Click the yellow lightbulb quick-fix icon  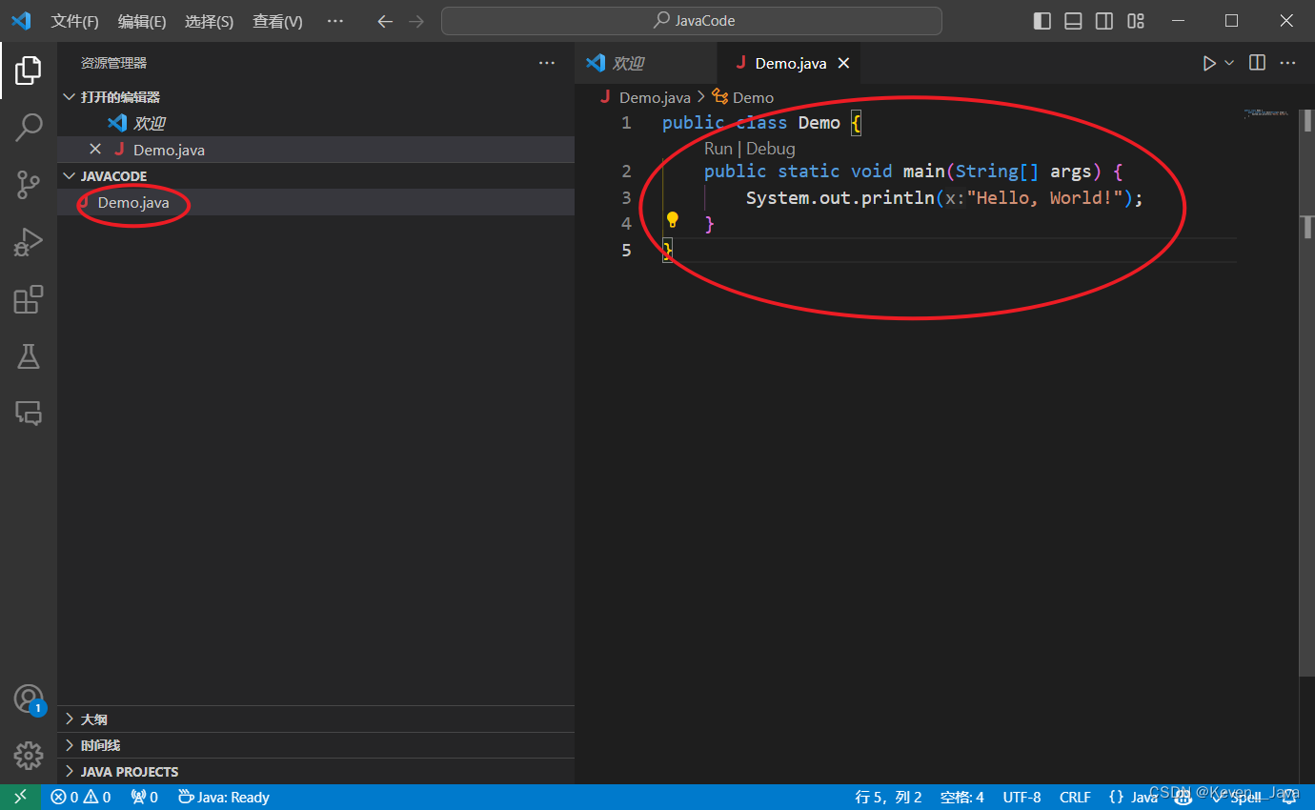coord(673,220)
